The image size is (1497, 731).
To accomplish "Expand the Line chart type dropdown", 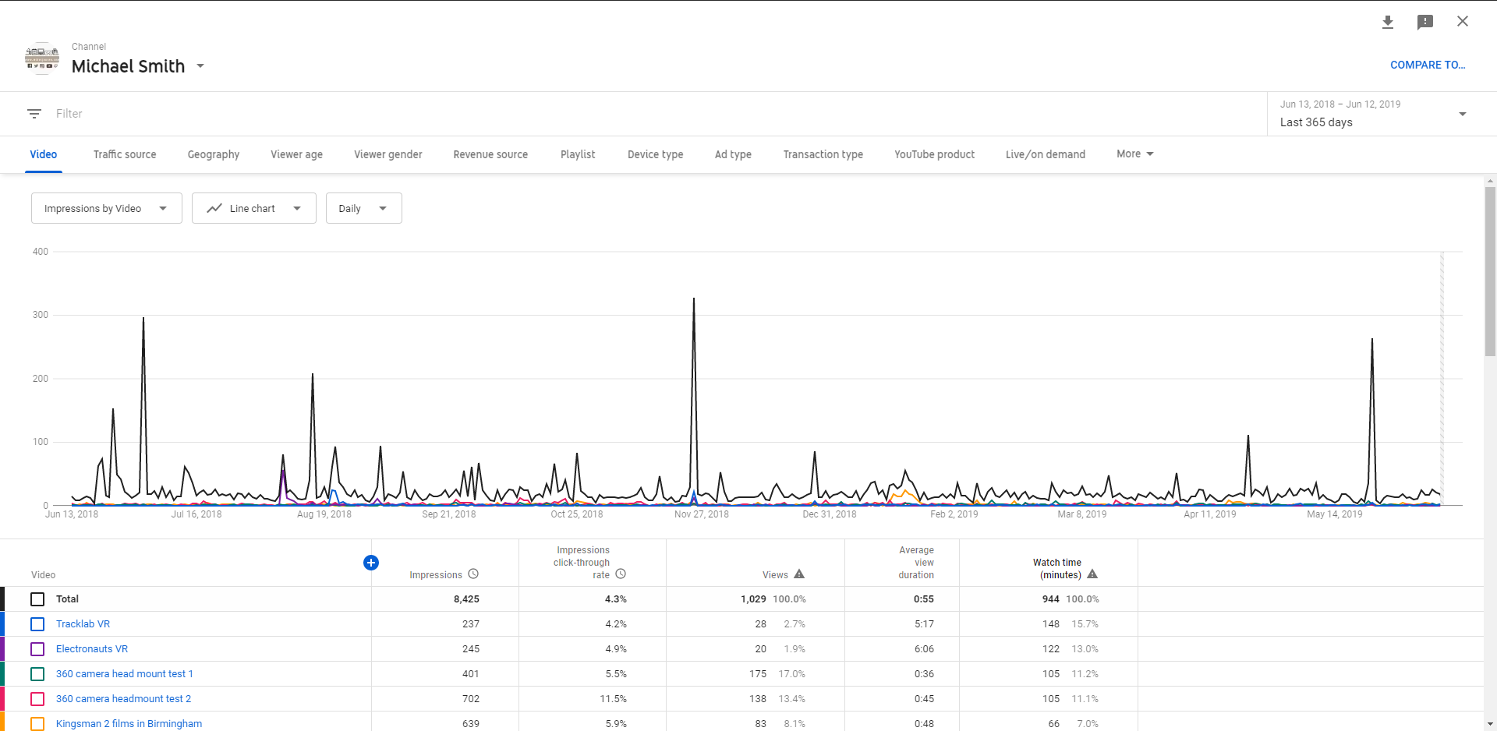I will [x=253, y=208].
